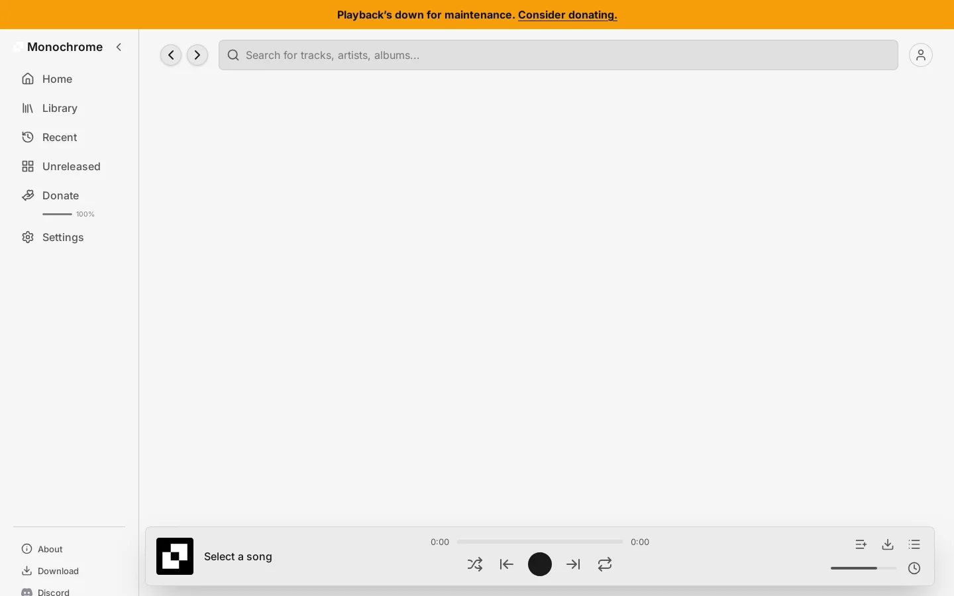Click the elapsed time 0:00 label
Screen dimensions: 954x596
tap(440, 542)
